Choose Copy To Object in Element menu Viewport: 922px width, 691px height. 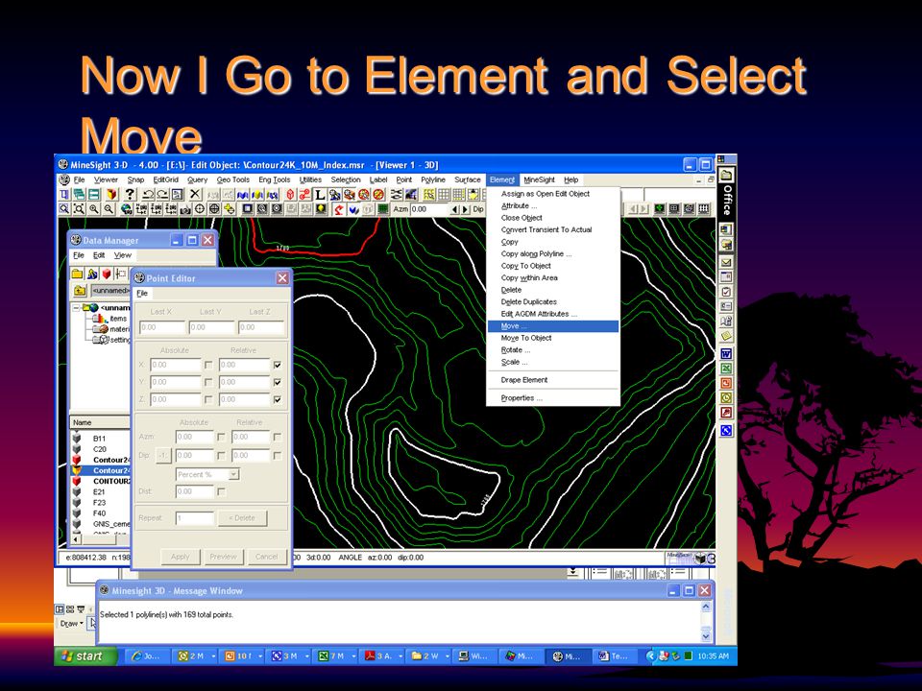tap(553, 266)
